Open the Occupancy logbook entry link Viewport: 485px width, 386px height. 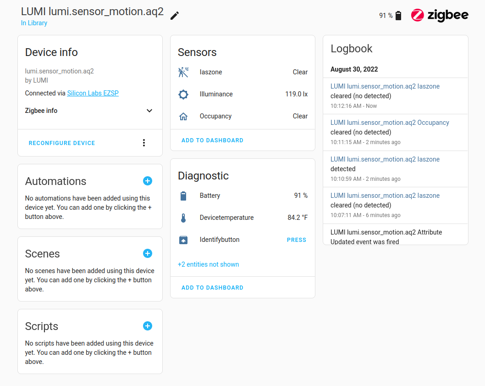tap(390, 123)
